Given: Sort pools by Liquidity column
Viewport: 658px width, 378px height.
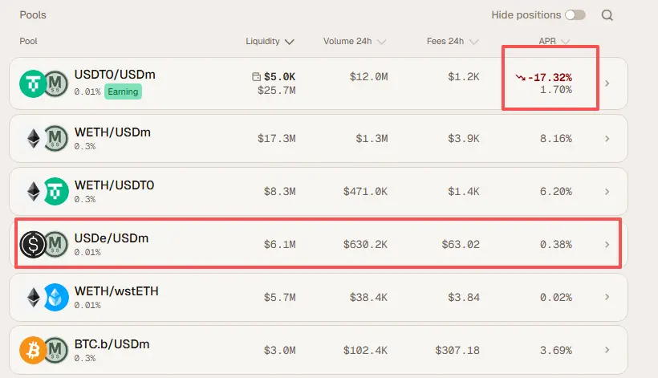Looking at the screenshot, I should 270,41.
